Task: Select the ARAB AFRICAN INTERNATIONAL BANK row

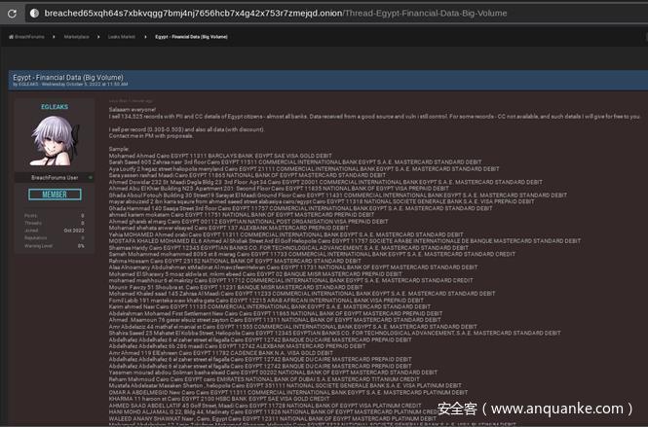Action: point(266,301)
